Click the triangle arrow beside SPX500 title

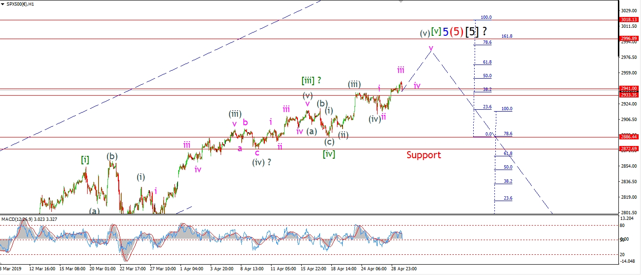[x=3, y=4]
